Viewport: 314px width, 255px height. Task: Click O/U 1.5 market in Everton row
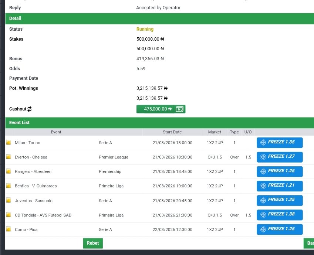215,157
